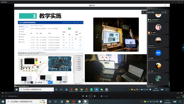Viewport: 184px width, 104px height.
Task: Click the blue circuit board in the simulation screenshot
Action: point(60,64)
